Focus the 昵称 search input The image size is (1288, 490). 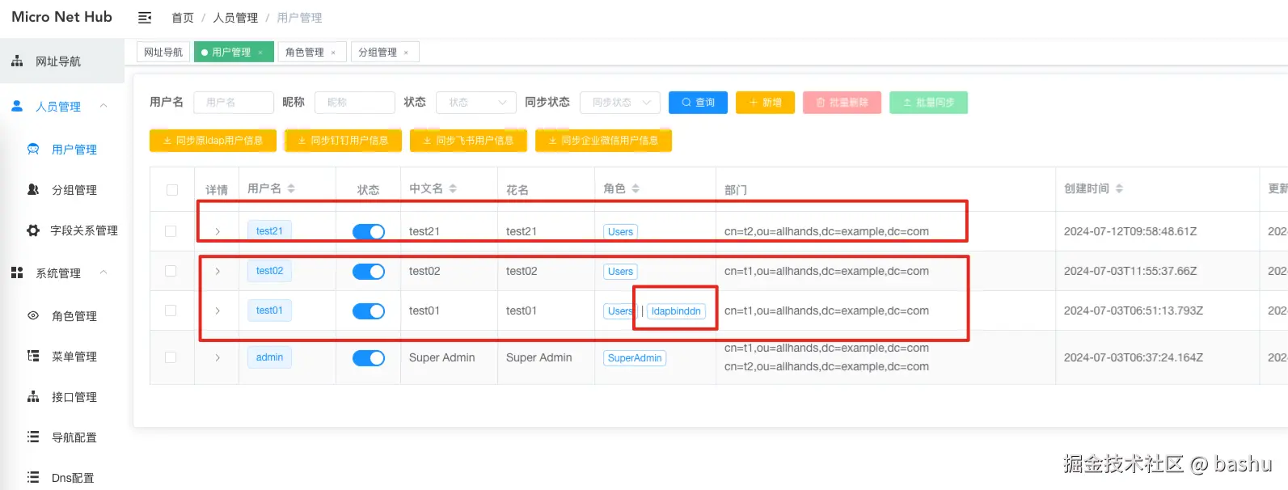355,103
